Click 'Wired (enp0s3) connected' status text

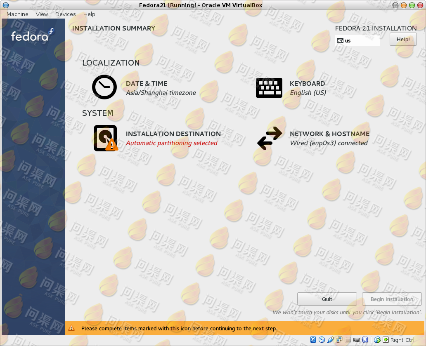[329, 143]
